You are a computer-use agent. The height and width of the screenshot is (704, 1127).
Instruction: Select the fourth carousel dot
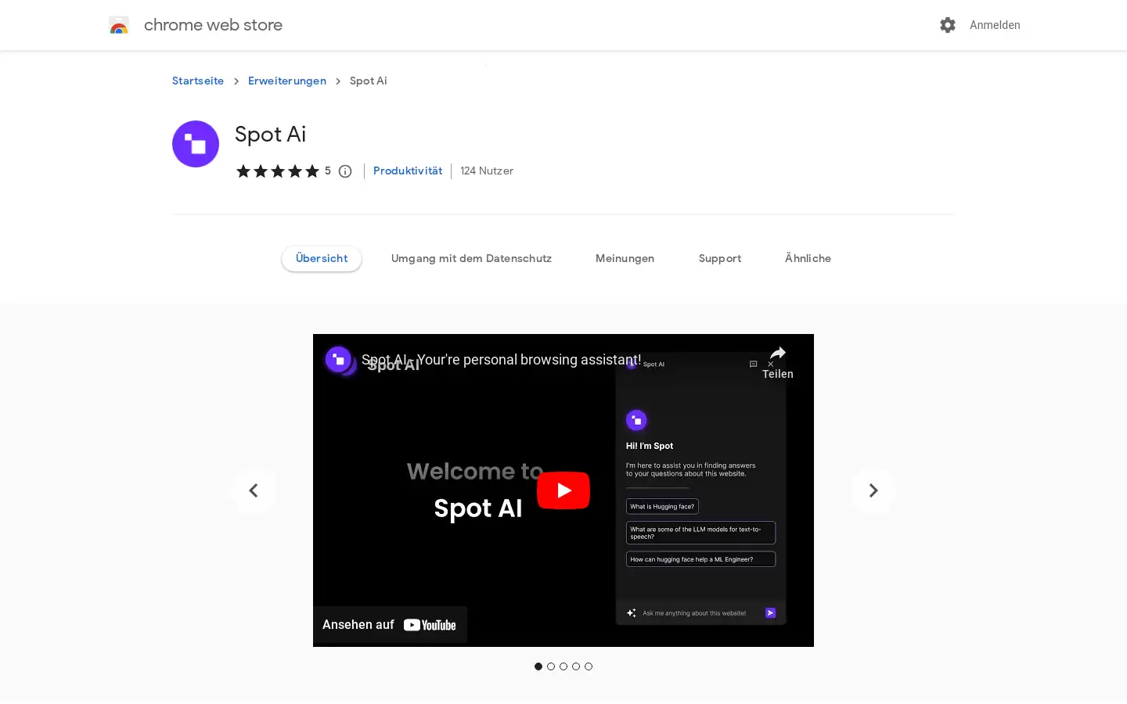click(576, 666)
